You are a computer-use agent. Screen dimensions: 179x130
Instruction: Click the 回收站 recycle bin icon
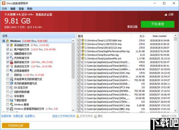[11, 75]
